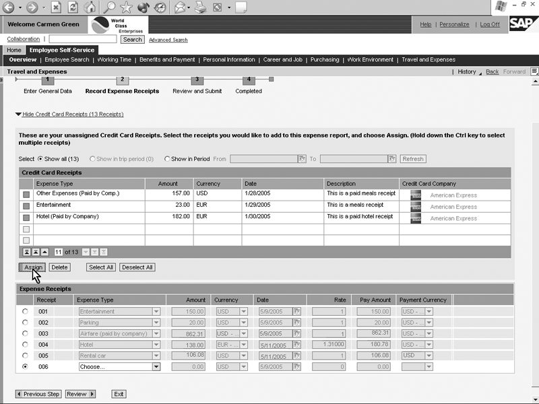Click American Express card icon for Entertainment row

416,207
